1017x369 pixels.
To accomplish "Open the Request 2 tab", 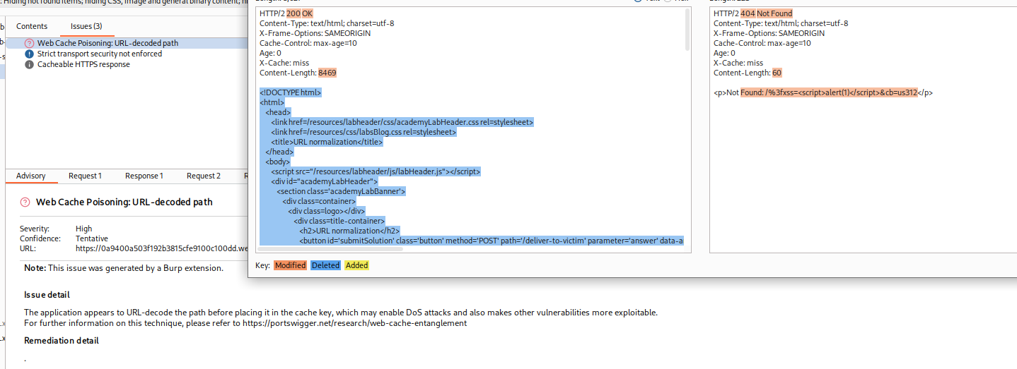I will point(204,176).
